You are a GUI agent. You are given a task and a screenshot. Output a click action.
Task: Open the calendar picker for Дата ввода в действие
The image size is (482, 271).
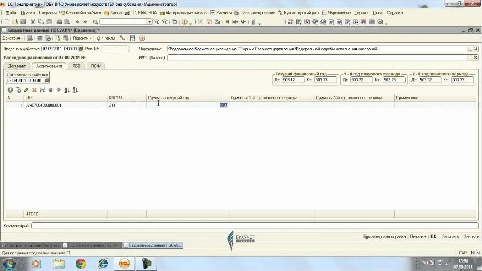tap(47, 81)
